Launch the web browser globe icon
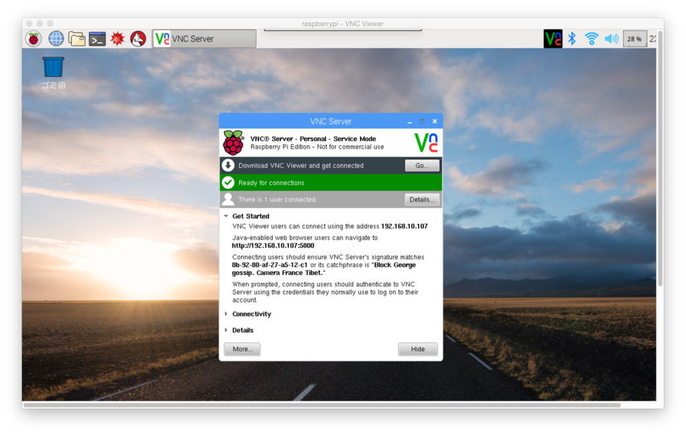Viewport: 686px width, 435px height. tap(56, 39)
